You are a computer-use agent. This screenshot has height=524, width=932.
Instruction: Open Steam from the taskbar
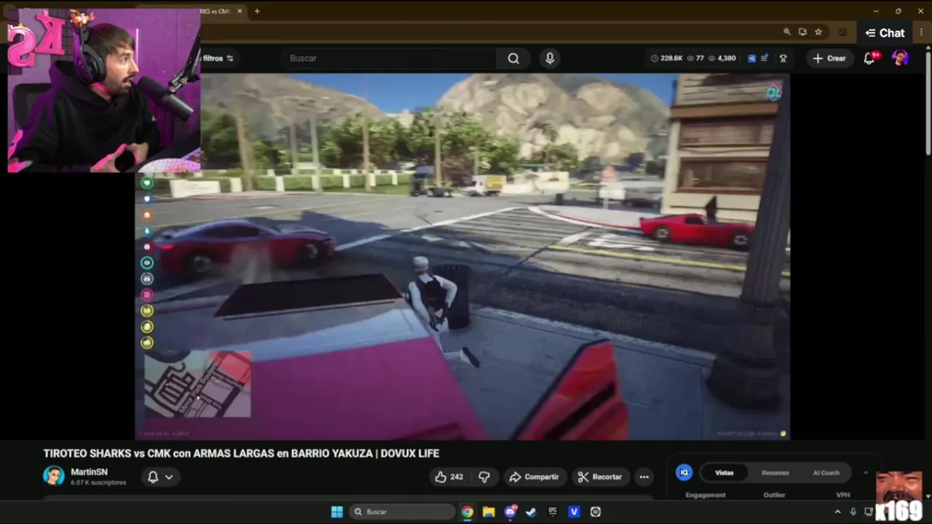pyautogui.click(x=531, y=512)
